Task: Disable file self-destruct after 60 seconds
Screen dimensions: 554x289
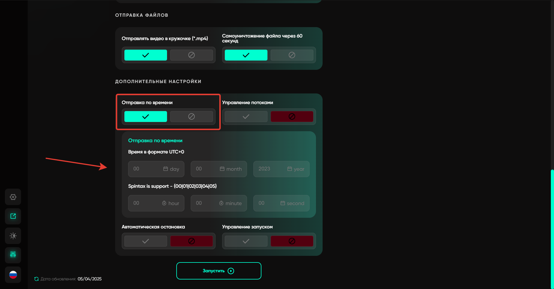Action: (292, 55)
